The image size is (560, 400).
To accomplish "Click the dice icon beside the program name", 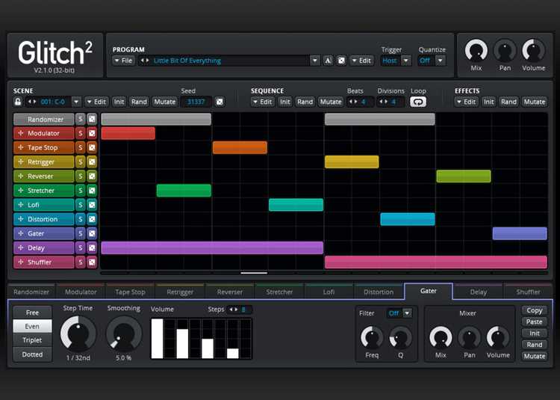I will click(x=341, y=61).
